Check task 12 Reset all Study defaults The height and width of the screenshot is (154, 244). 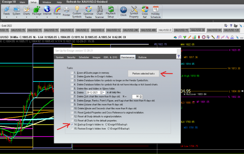click(x=72, y=117)
